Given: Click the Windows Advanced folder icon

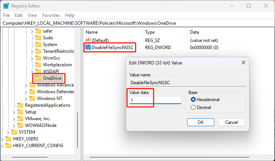Looking at the screenshot, I should pyautogui.click(x=32, y=85).
